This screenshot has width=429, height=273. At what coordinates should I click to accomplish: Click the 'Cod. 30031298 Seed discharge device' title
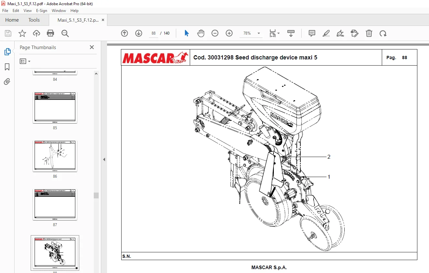point(255,58)
